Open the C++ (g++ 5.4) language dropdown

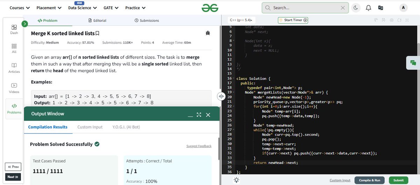[x=242, y=20]
